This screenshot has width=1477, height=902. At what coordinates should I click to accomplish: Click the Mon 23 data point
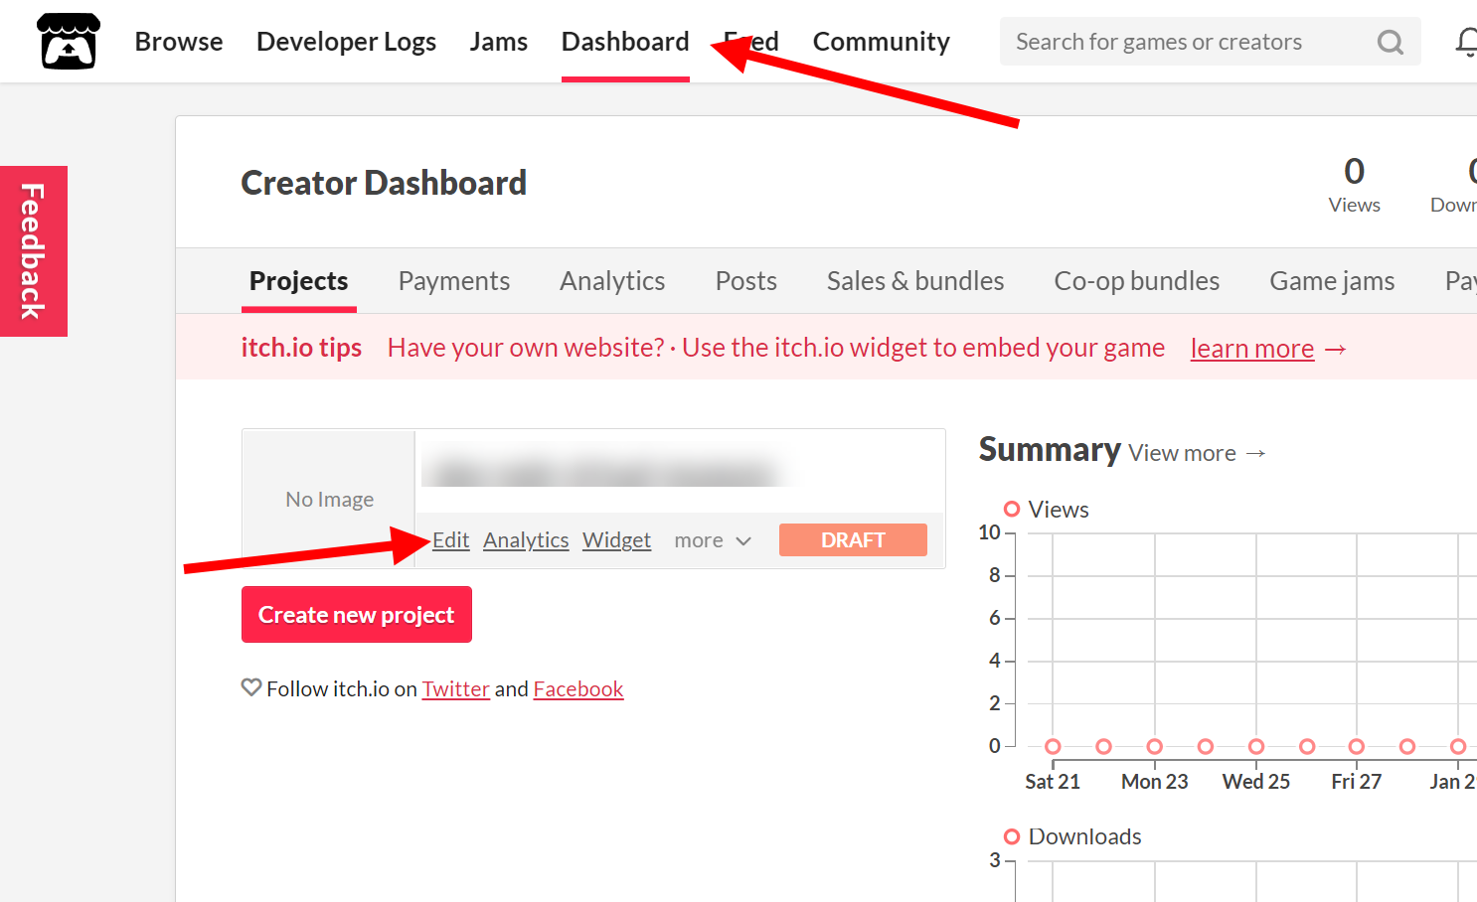[x=1155, y=746]
